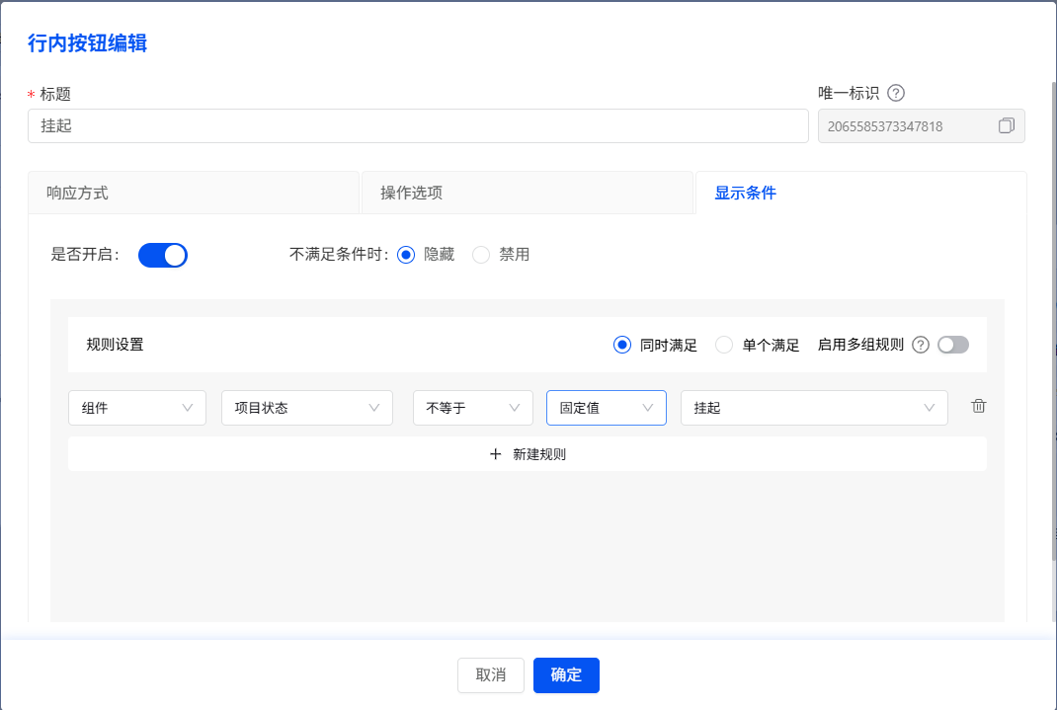The width and height of the screenshot is (1057, 710).
Task: Click the plus icon for 新建规则
Action: (496, 454)
